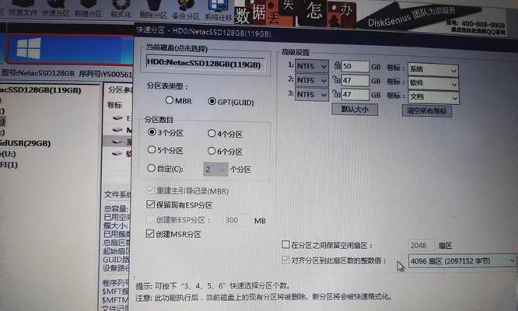Open partition 3 NTFS file system dropdown
The height and width of the screenshot is (311, 518).
[x=312, y=94]
